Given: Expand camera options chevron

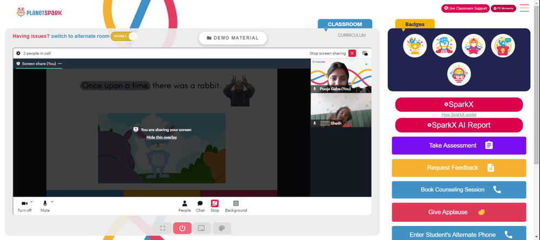Looking at the screenshot, I should click(x=32, y=202).
